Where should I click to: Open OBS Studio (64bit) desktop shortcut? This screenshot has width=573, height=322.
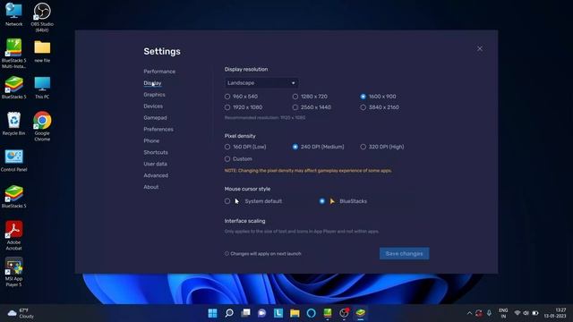click(x=42, y=17)
